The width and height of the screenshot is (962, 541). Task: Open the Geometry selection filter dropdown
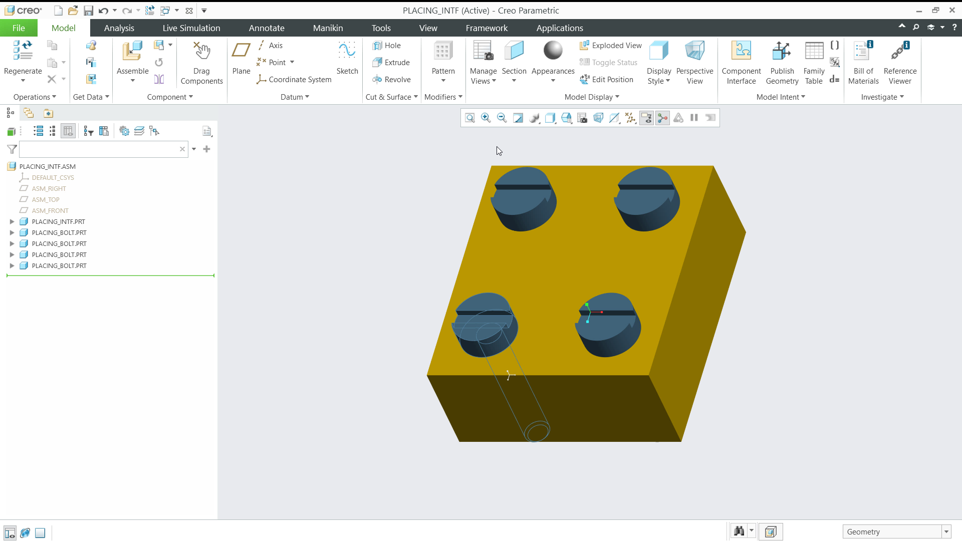pos(946,532)
